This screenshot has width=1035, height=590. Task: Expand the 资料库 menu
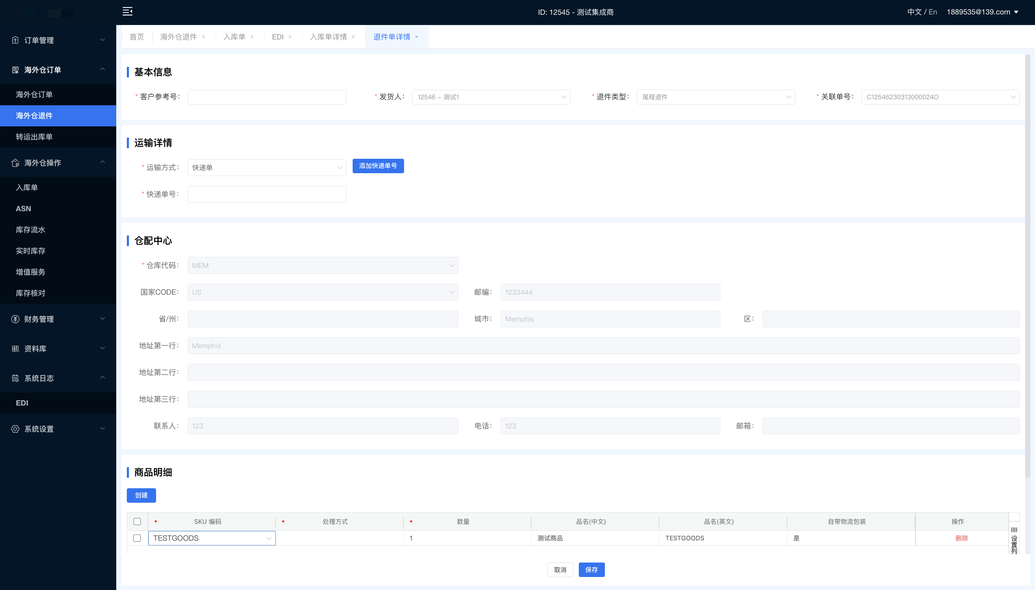(103, 348)
